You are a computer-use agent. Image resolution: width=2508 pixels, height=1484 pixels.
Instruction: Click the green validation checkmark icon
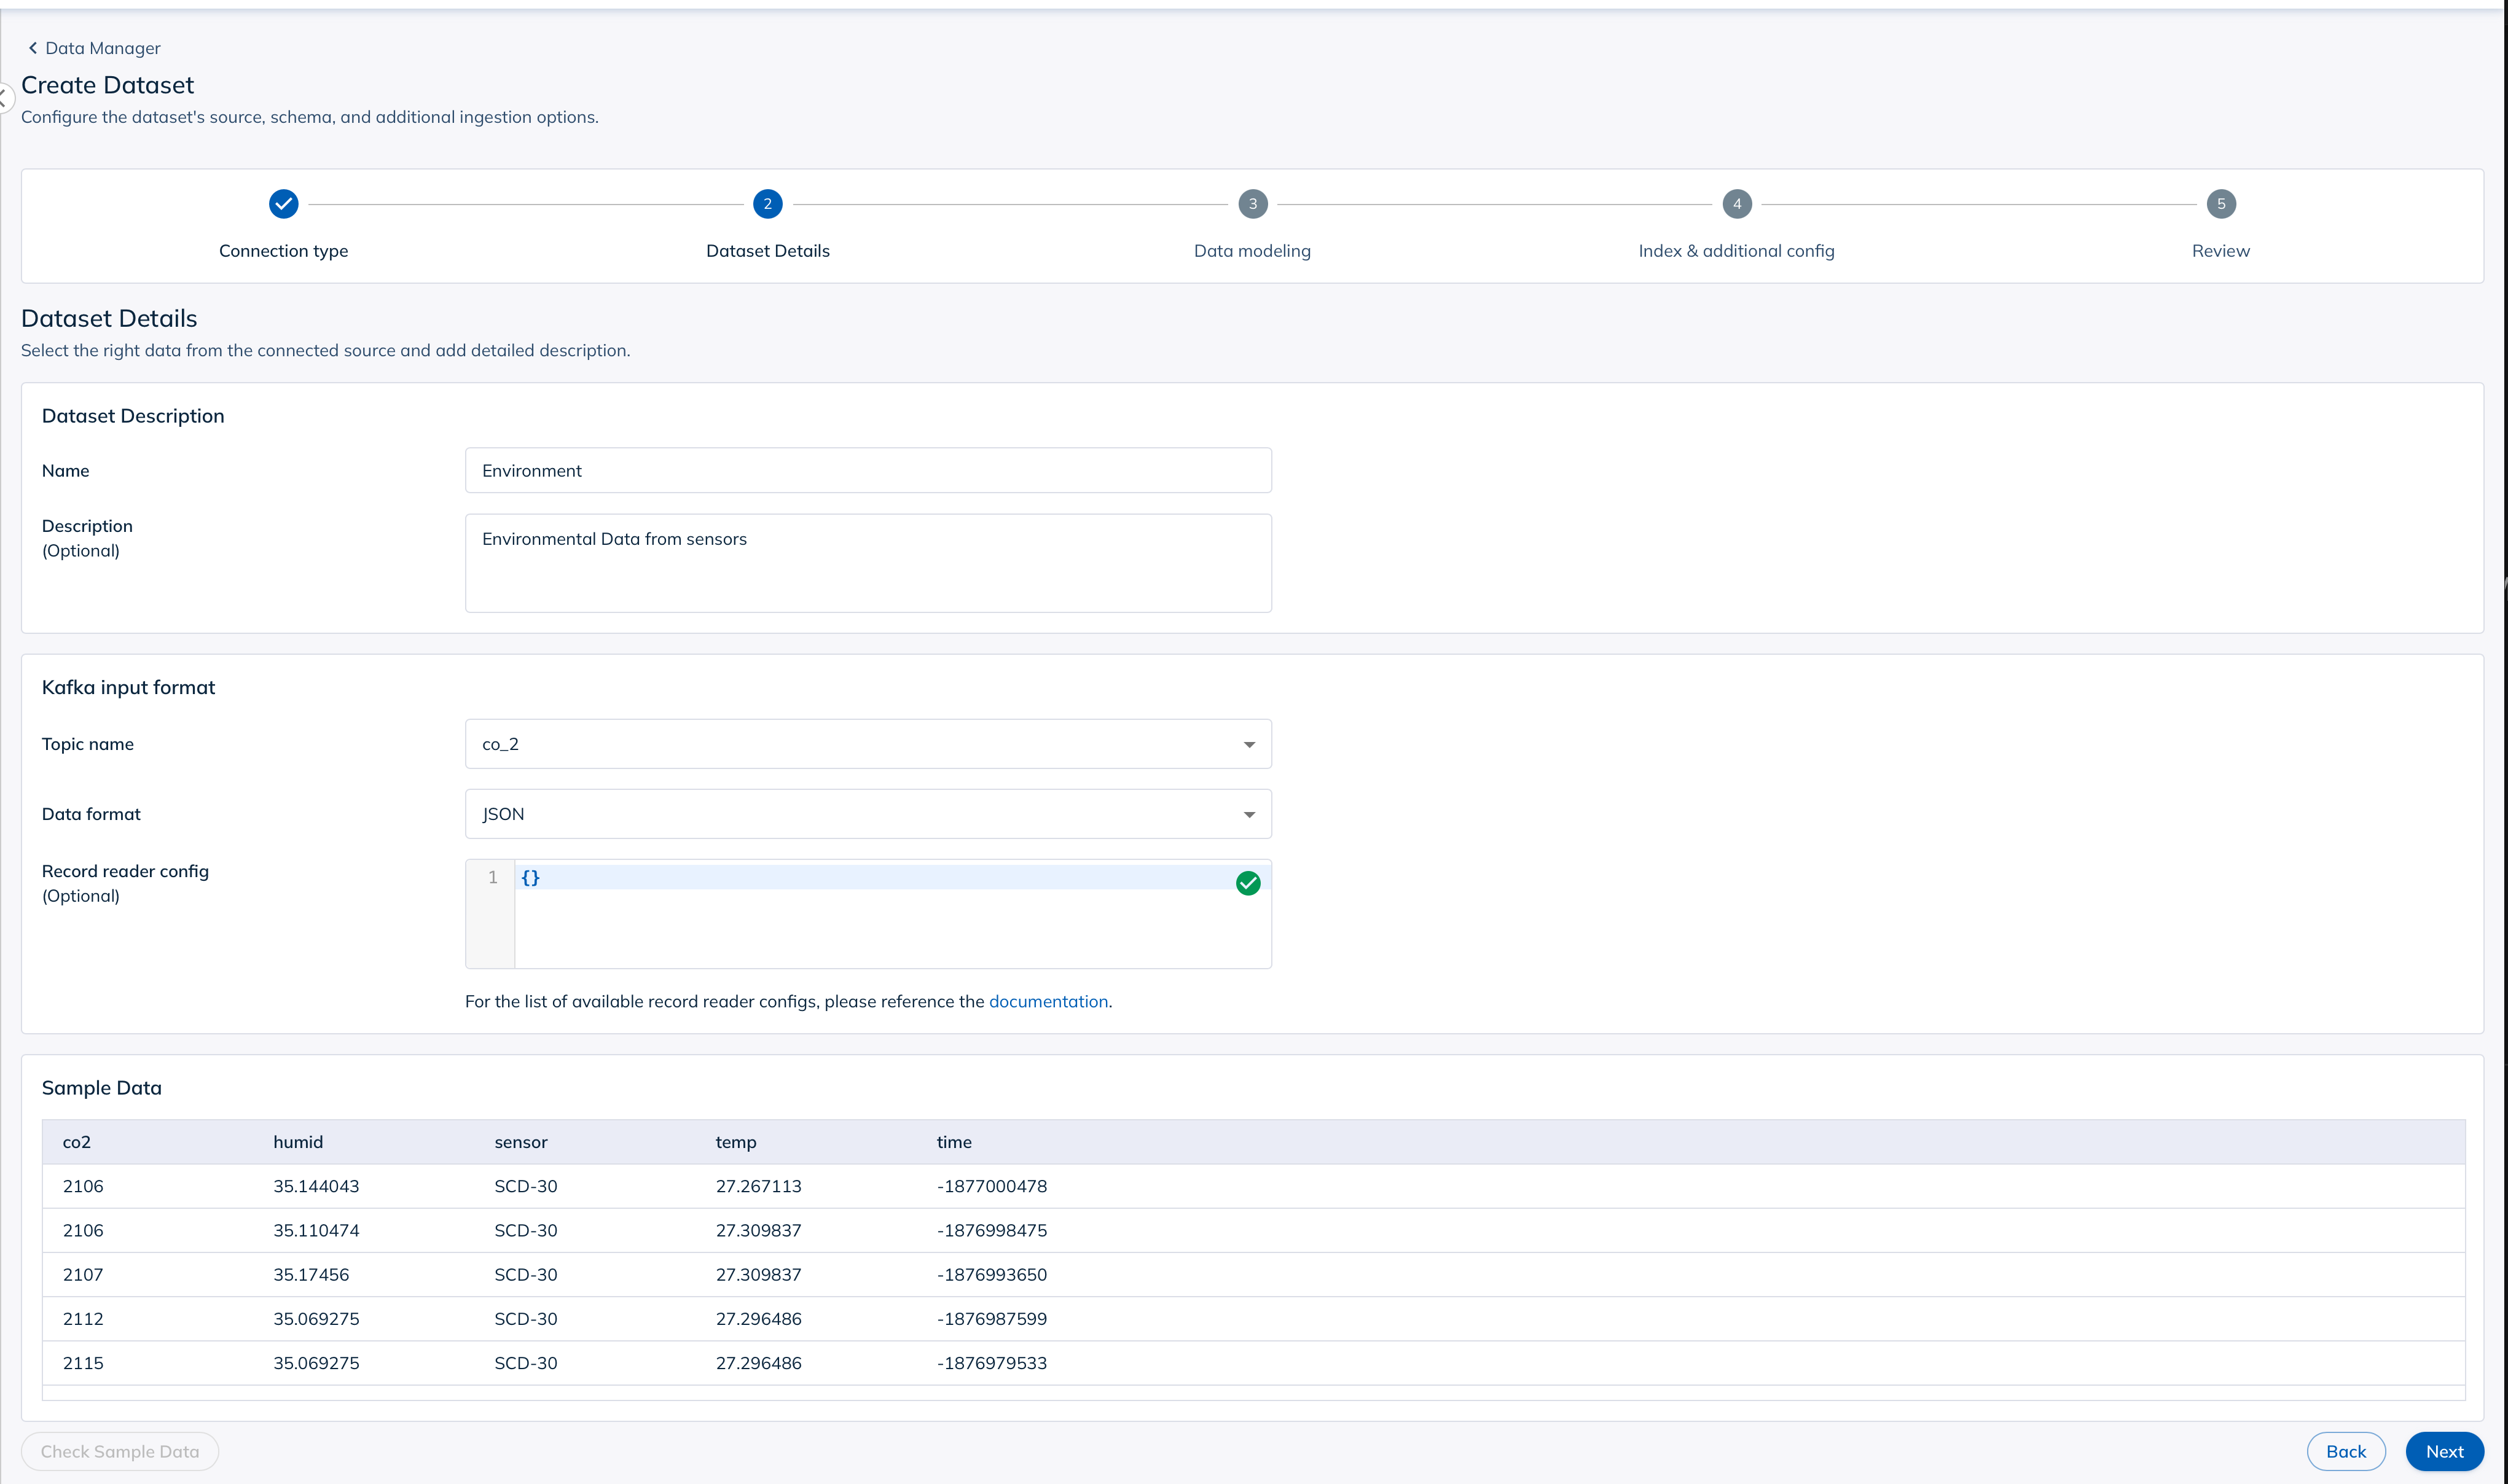[1247, 881]
